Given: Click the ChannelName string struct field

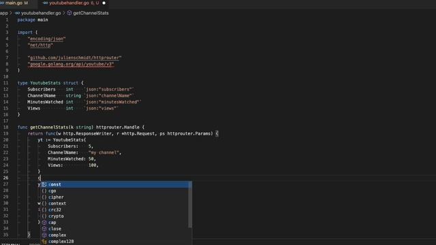Looking at the screenshot, I should coord(54,96).
